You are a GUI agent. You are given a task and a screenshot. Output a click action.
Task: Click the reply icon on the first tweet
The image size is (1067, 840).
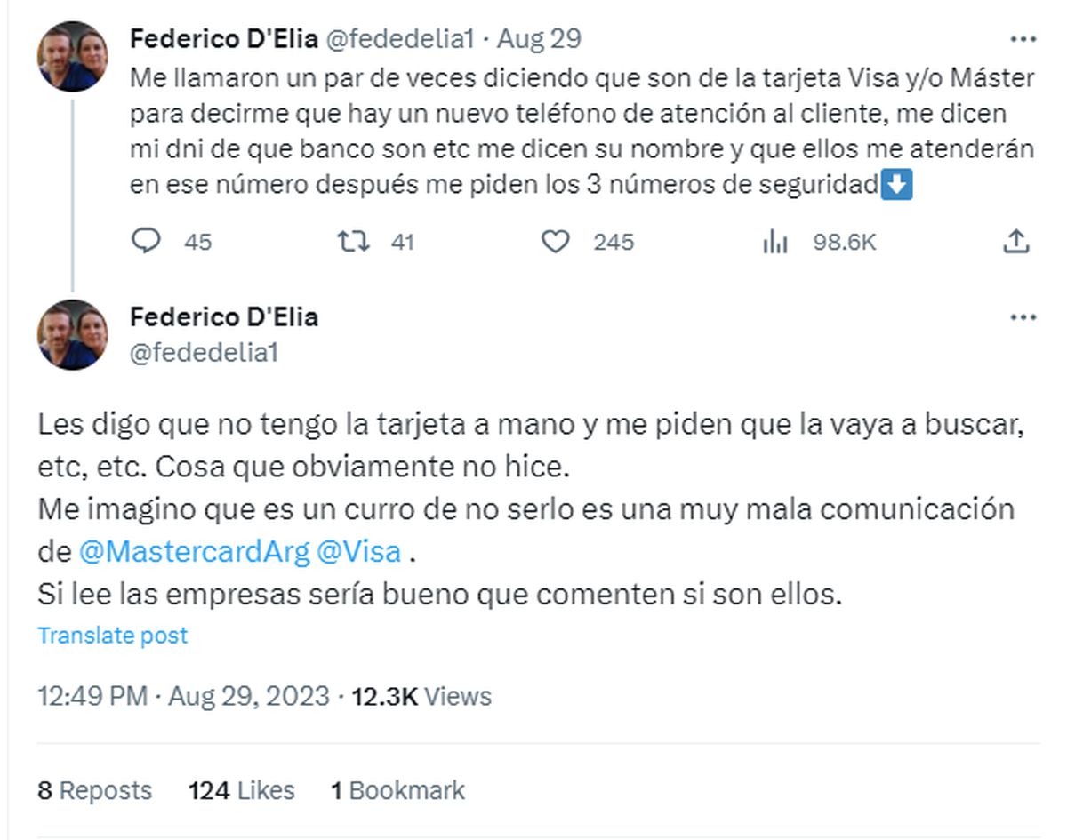[x=148, y=241]
